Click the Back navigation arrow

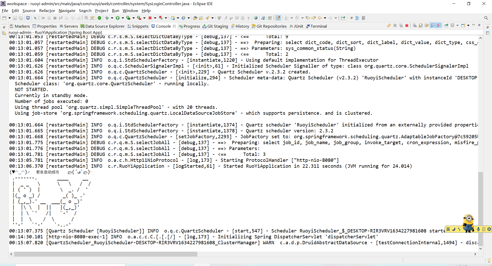(x=320, y=18)
